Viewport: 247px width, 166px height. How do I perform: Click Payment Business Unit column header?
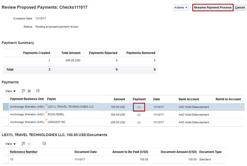coord(27,99)
